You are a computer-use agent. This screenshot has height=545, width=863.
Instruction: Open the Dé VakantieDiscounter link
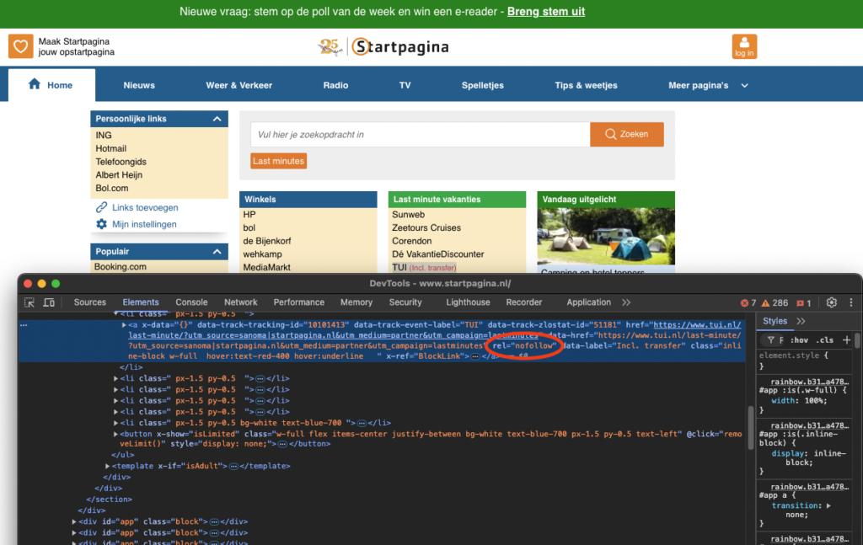coord(437,254)
